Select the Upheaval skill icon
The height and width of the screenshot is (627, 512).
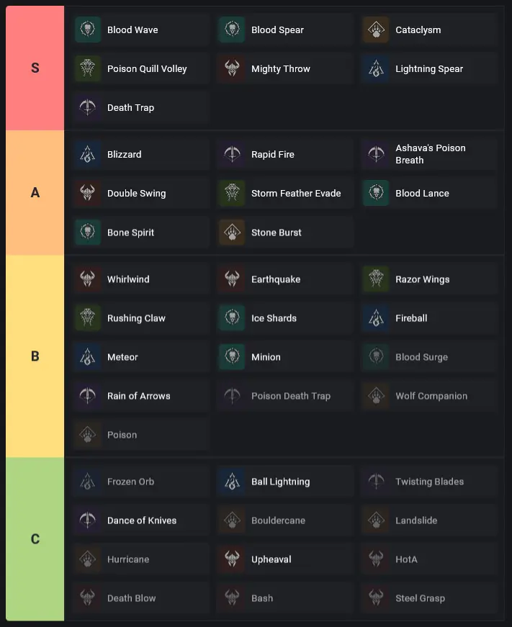coord(231,559)
